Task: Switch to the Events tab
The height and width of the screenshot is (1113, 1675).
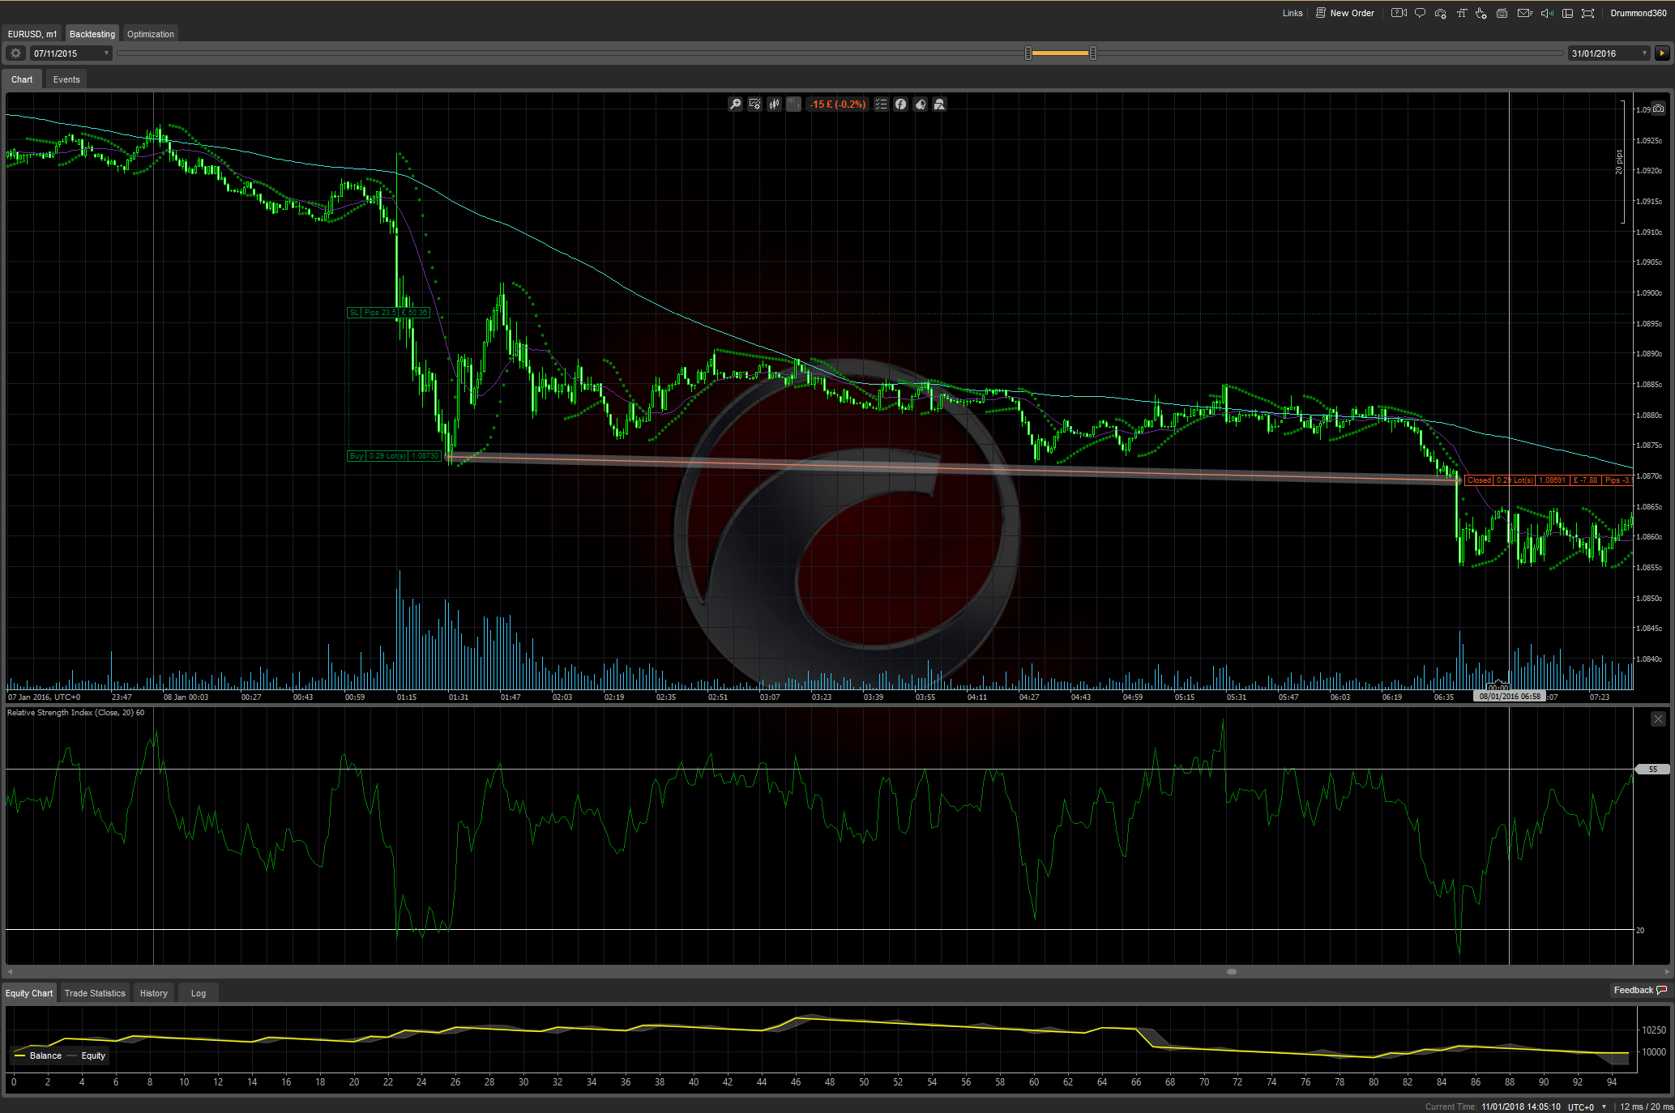Action: [66, 79]
